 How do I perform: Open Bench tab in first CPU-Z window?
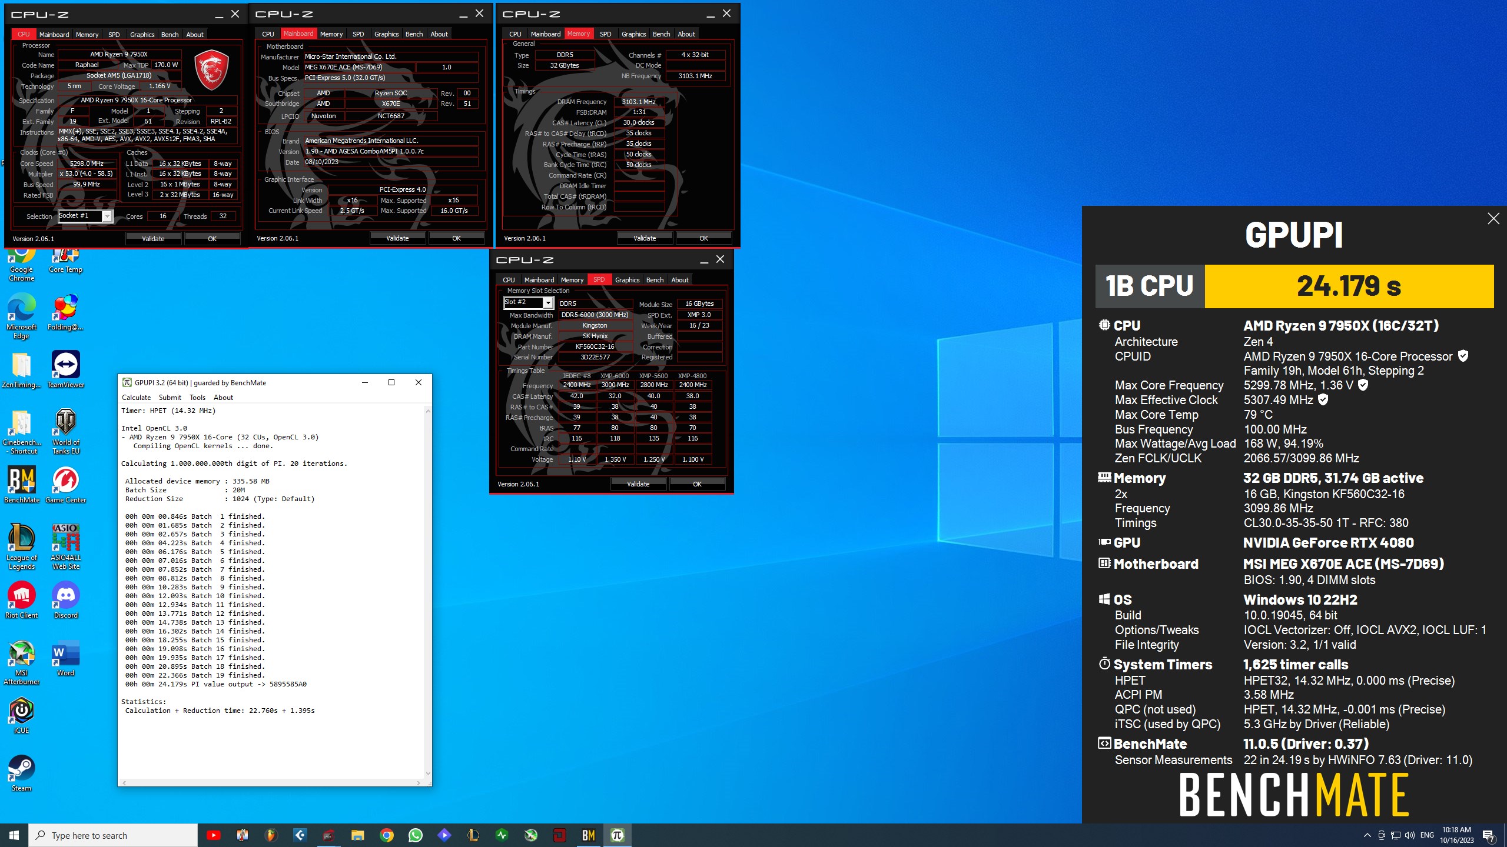click(x=170, y=35)
